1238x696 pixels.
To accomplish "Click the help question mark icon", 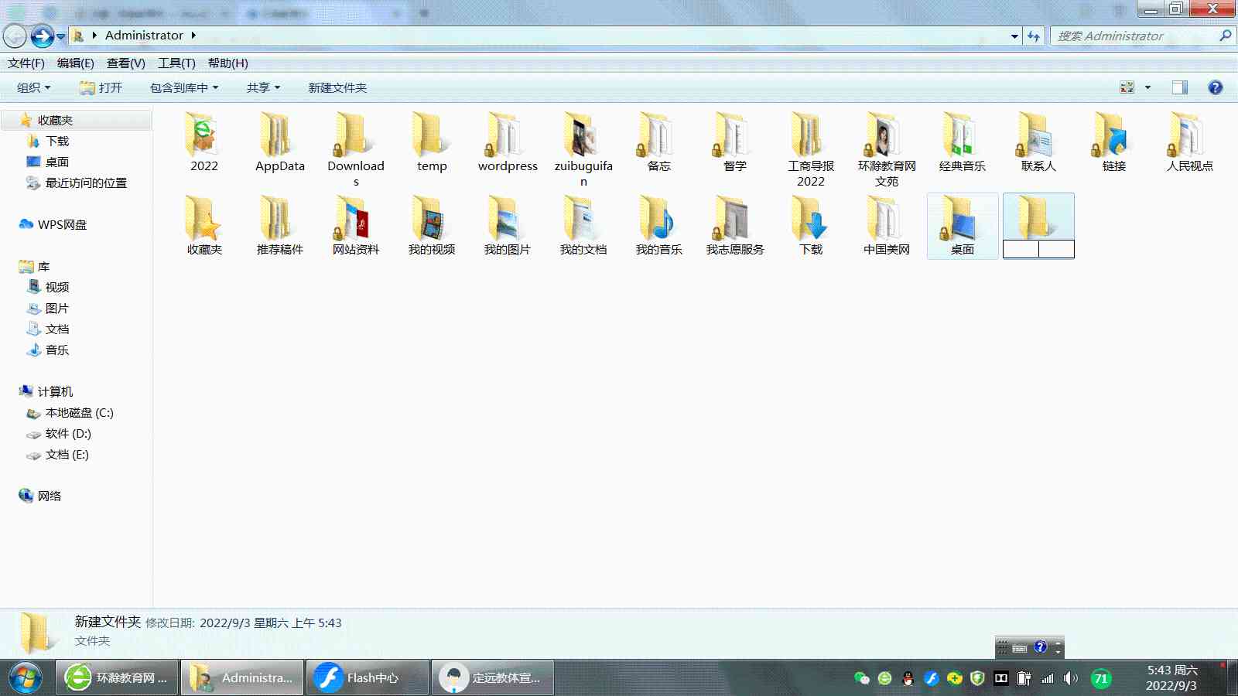I will pos(1215,87).
